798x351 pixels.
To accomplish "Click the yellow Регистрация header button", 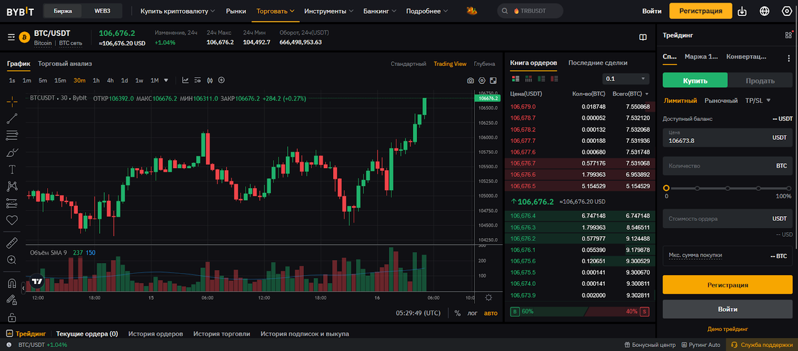I will (700, 11).
